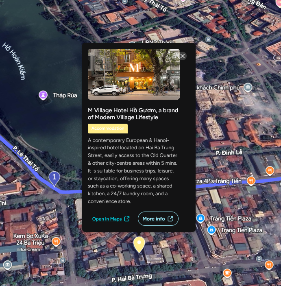The height and width of the screenshot is (286, 281).
Task: Close the M Village Hotel info card
Action: point(183,56)
